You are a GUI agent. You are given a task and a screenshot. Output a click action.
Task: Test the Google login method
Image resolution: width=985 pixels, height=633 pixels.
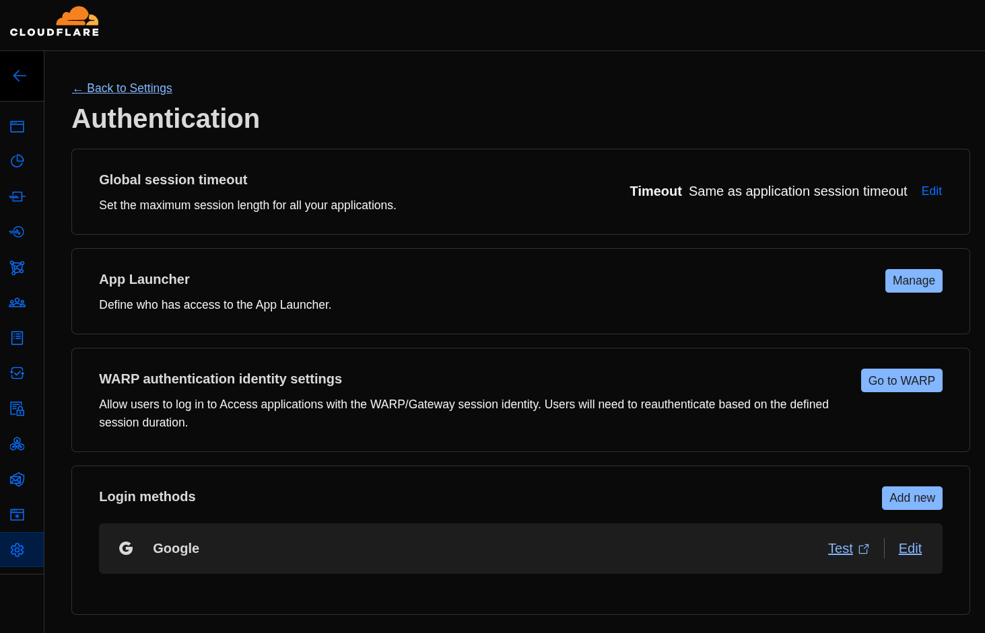coord(840,548)
